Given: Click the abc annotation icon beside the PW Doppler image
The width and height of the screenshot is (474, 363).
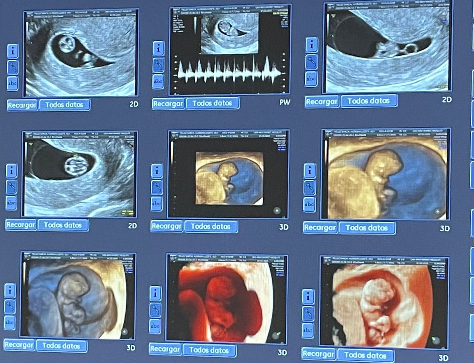Looking at the screenshot, I should pos(158,81).
